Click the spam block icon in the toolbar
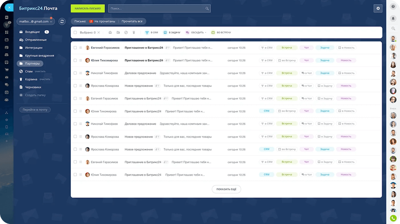The height and width of the screenshot is (224, 400). [126, 33]
